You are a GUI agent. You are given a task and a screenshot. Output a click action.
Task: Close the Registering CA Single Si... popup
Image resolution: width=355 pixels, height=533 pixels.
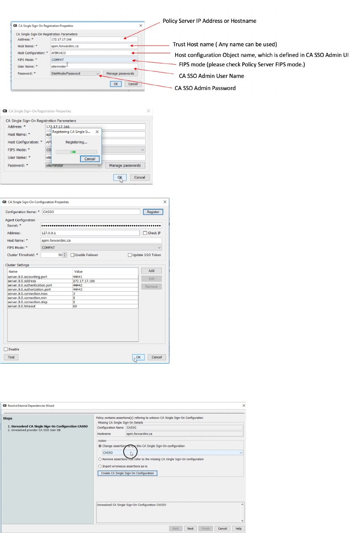pyautogui.click(x=97, y=131)
